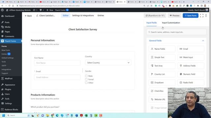Screen dimensions: 211x118
Task: Add a Dropdown field
Action: pyautogui.click(x=162, y=83)
